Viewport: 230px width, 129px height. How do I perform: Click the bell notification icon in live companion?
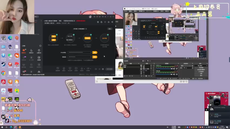[109, 22]
